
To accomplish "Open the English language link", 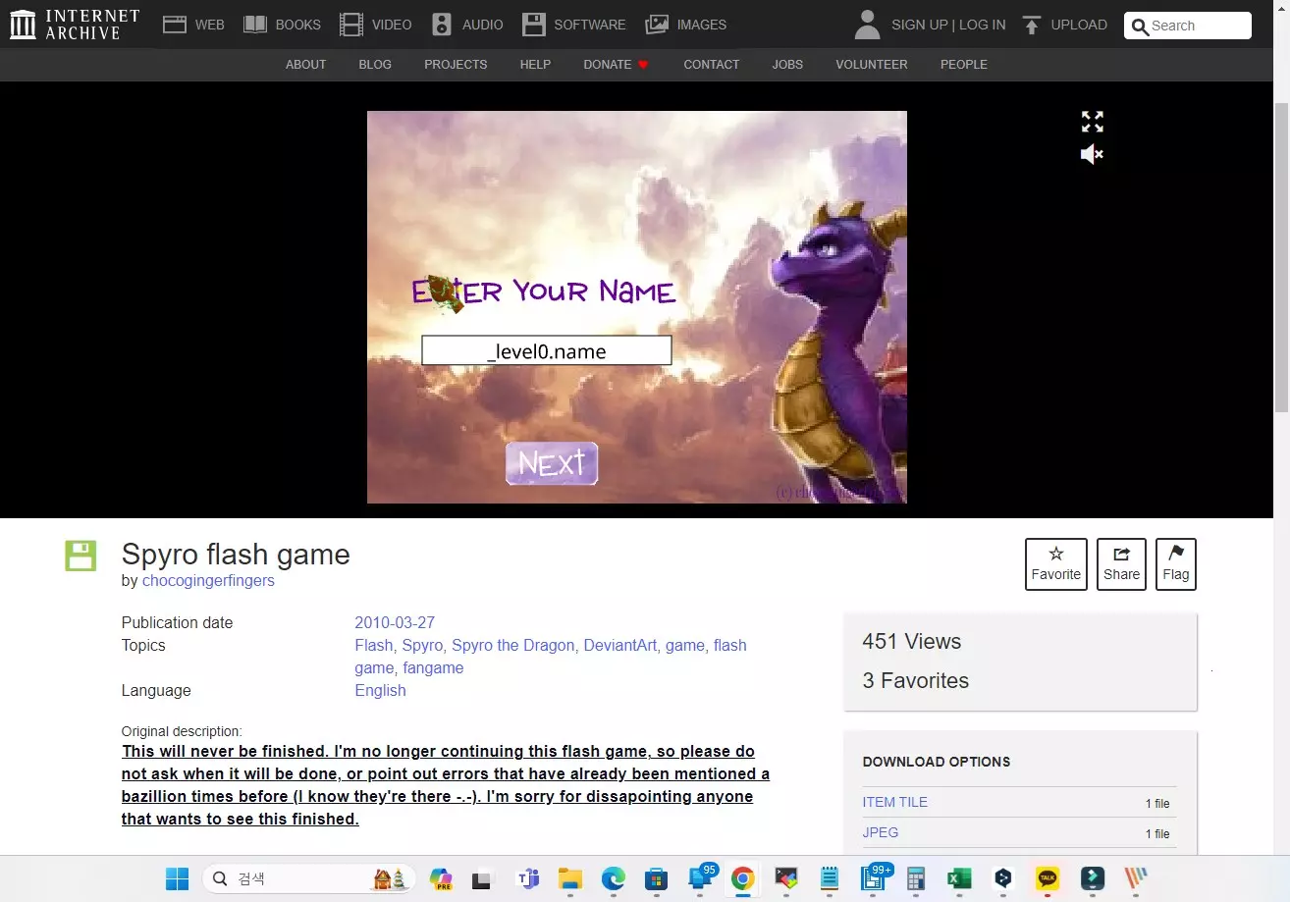I will pos(380,690).
